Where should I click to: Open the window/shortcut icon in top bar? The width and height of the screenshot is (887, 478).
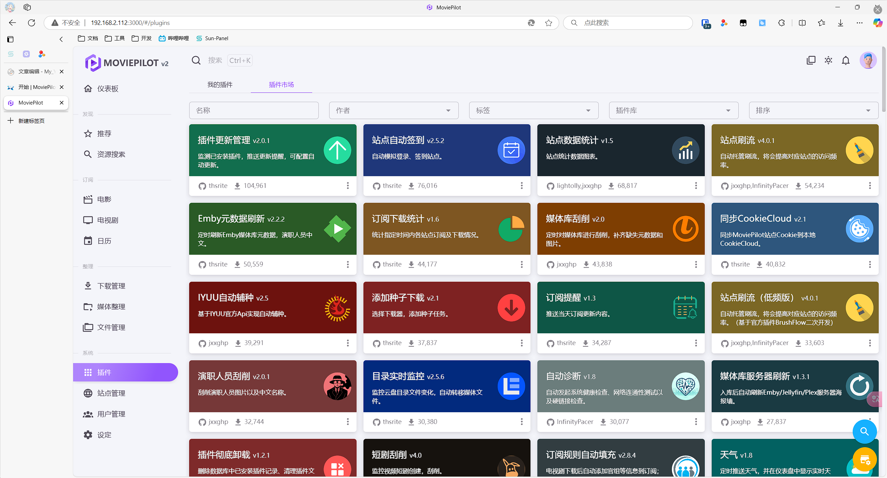(x=811, y=61)
